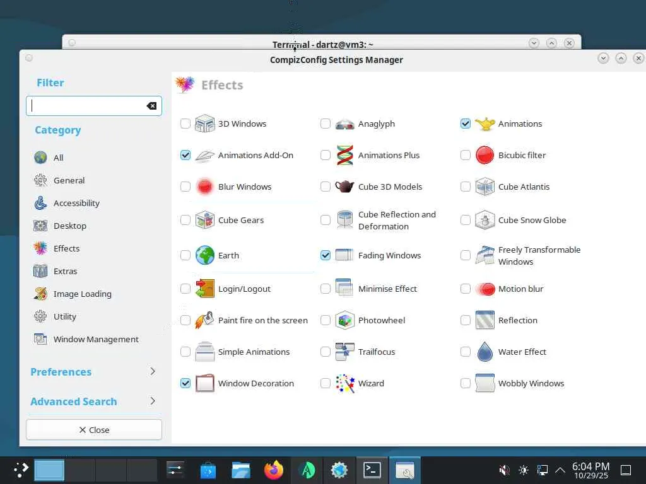This screenshot has height=484, width=646.
Task: Open the Wizard magic wand icon
Action: pyautogui.click(x=345, y=383)
